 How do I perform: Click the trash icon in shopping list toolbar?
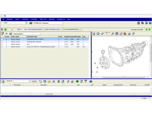point(58,81)
